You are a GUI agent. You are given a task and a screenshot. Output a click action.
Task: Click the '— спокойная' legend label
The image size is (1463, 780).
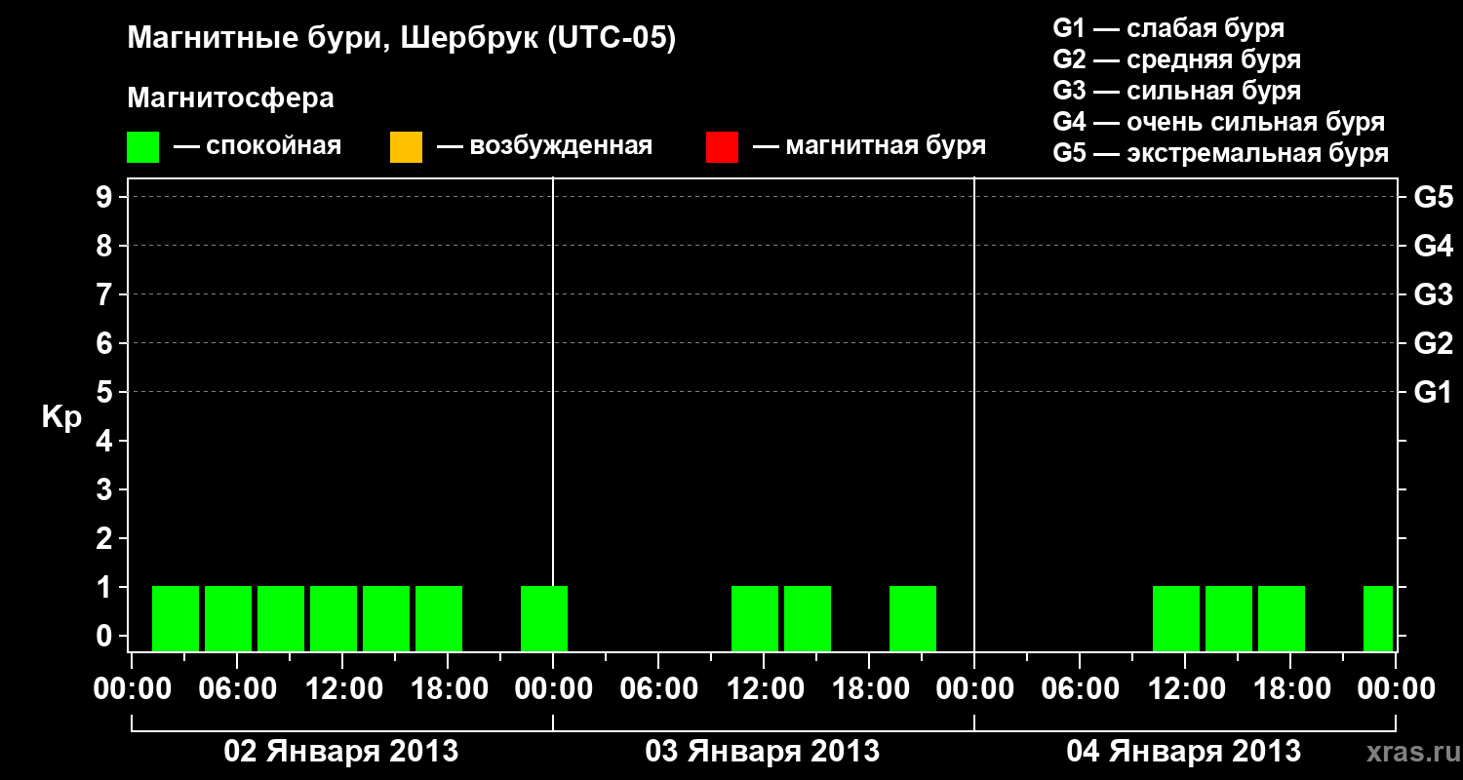point(257,146)
